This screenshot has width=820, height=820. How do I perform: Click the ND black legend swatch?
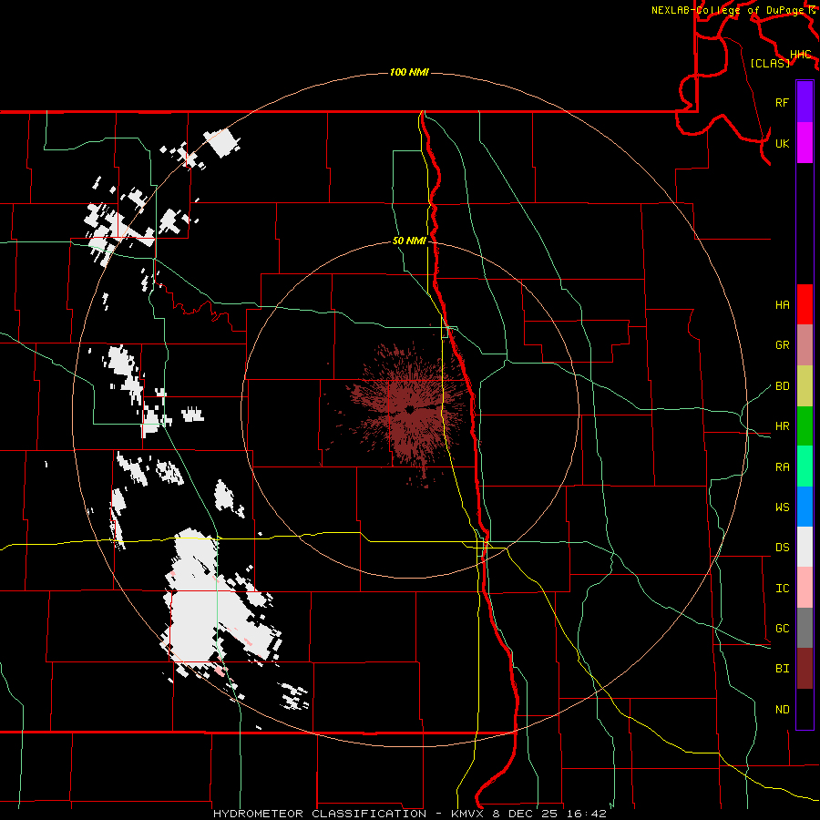tap(805, 709)
